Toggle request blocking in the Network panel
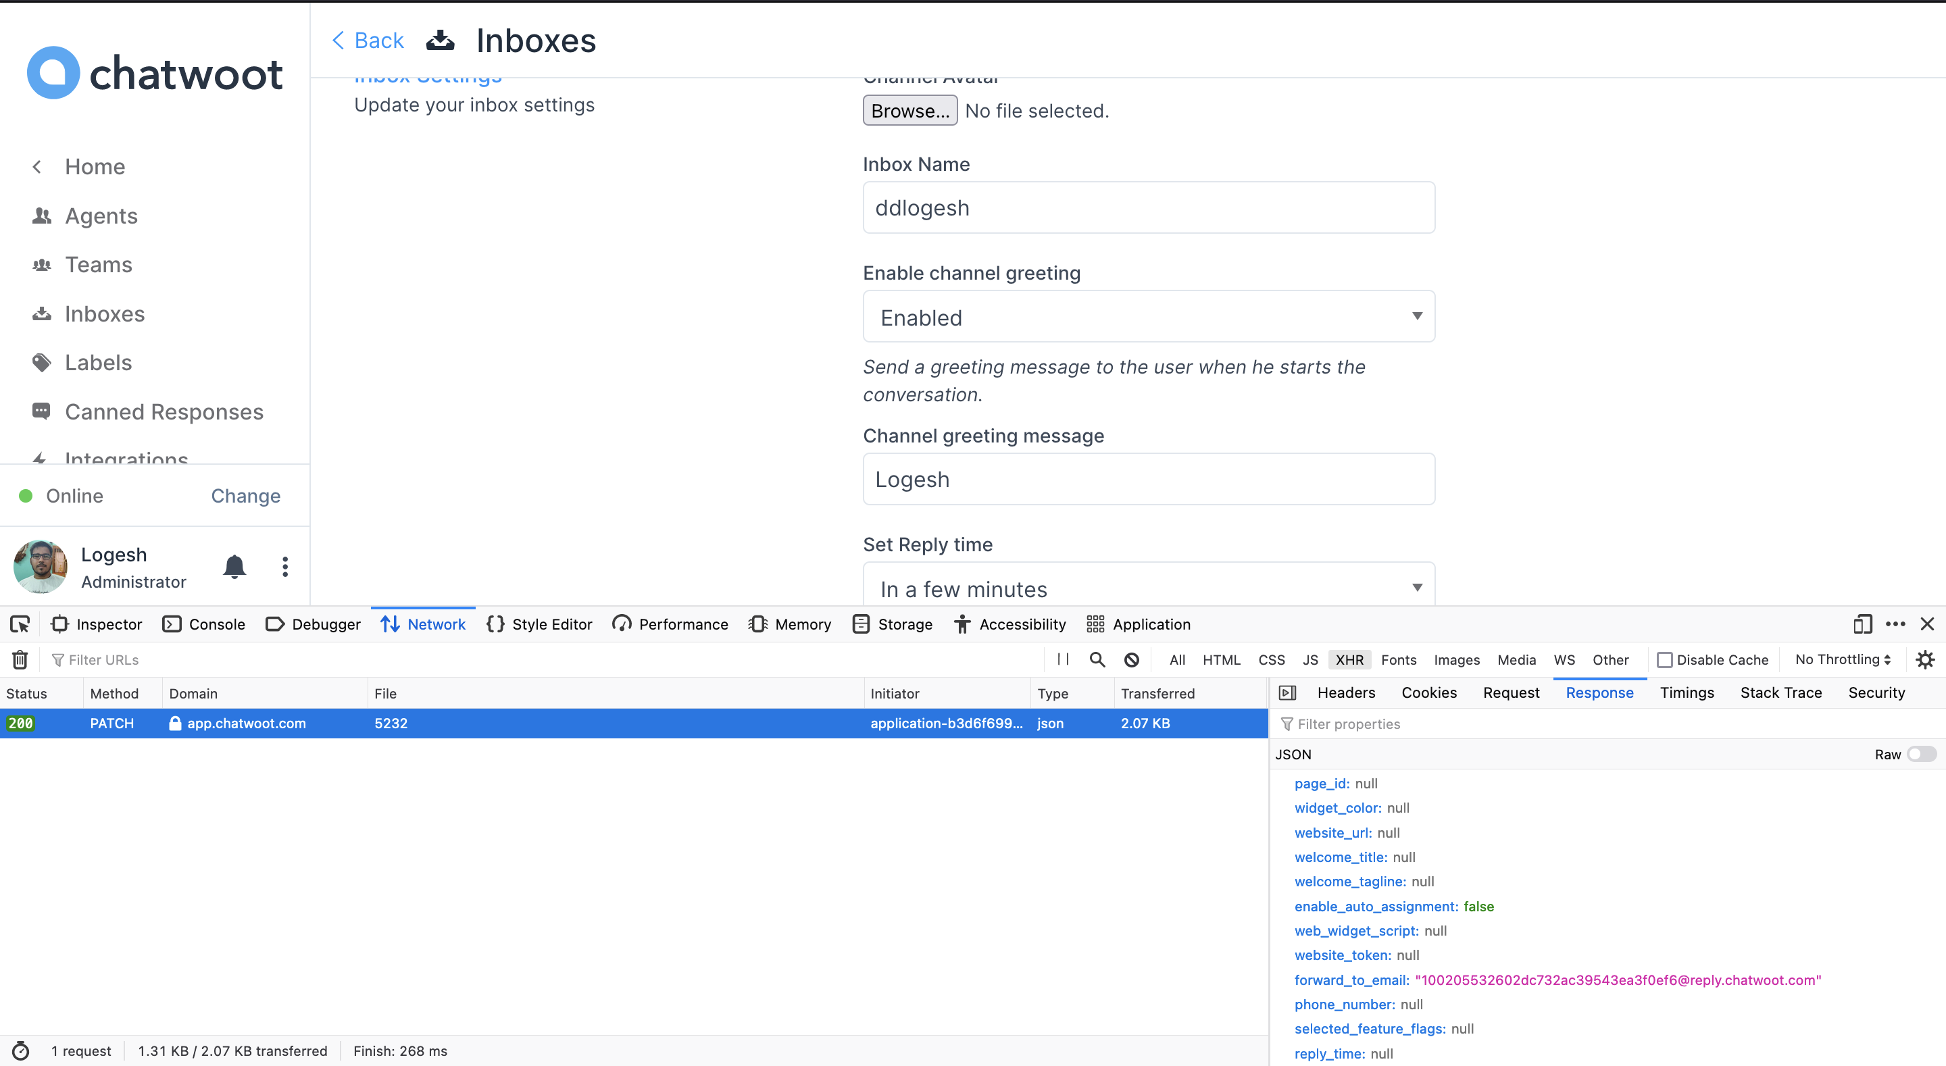Viewport: 1946px width, 1066px height. pos(1131,659)
